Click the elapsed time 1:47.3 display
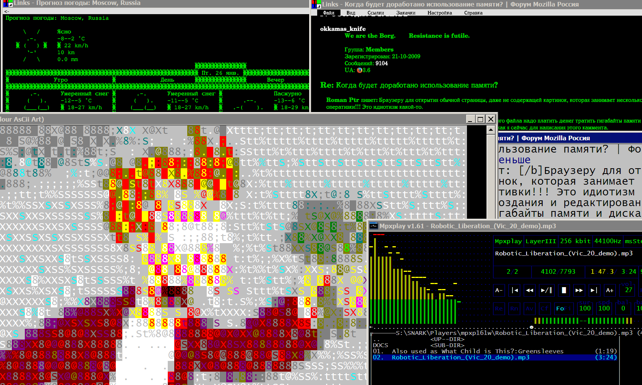 (x=602, y=271)
